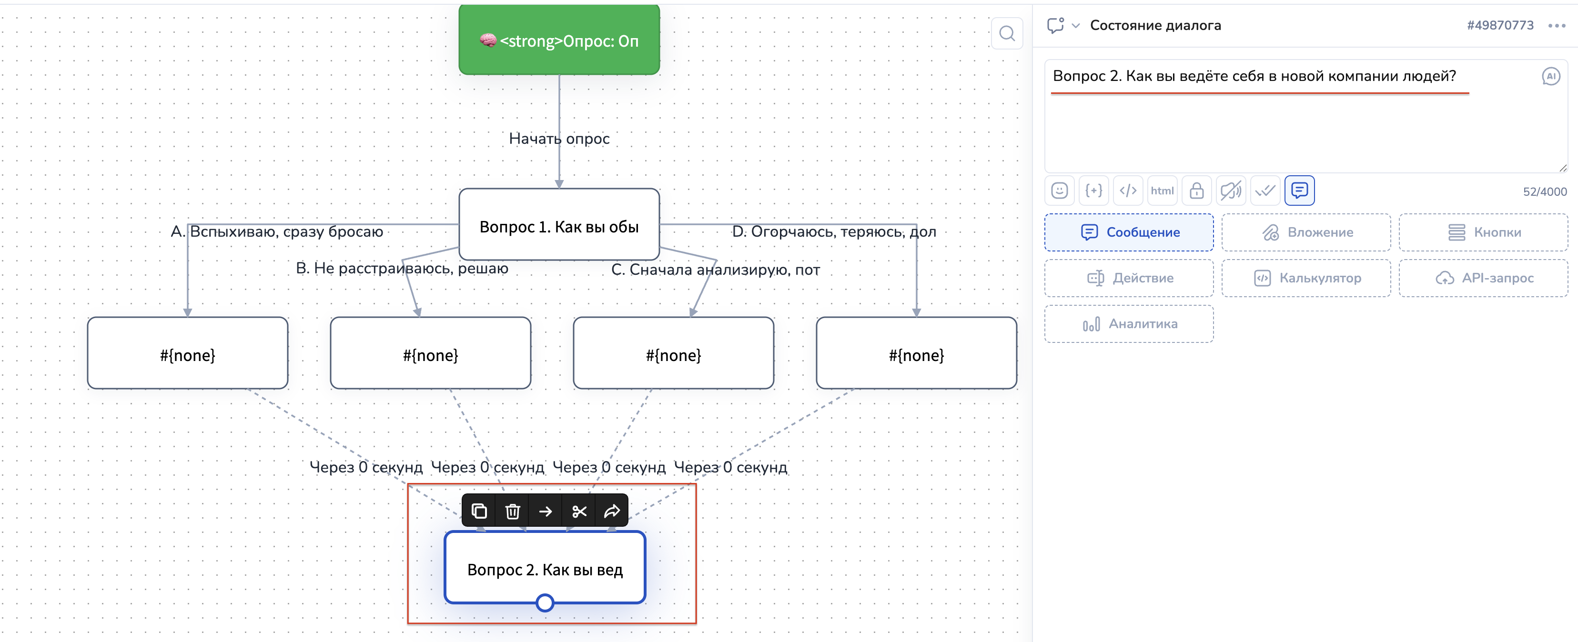1578x642 pixels.
Task: Open the three-dot more options menu
Action: coord(1556,26)
